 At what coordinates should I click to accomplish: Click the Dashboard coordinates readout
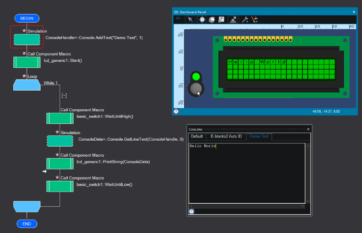pos(325,111)
